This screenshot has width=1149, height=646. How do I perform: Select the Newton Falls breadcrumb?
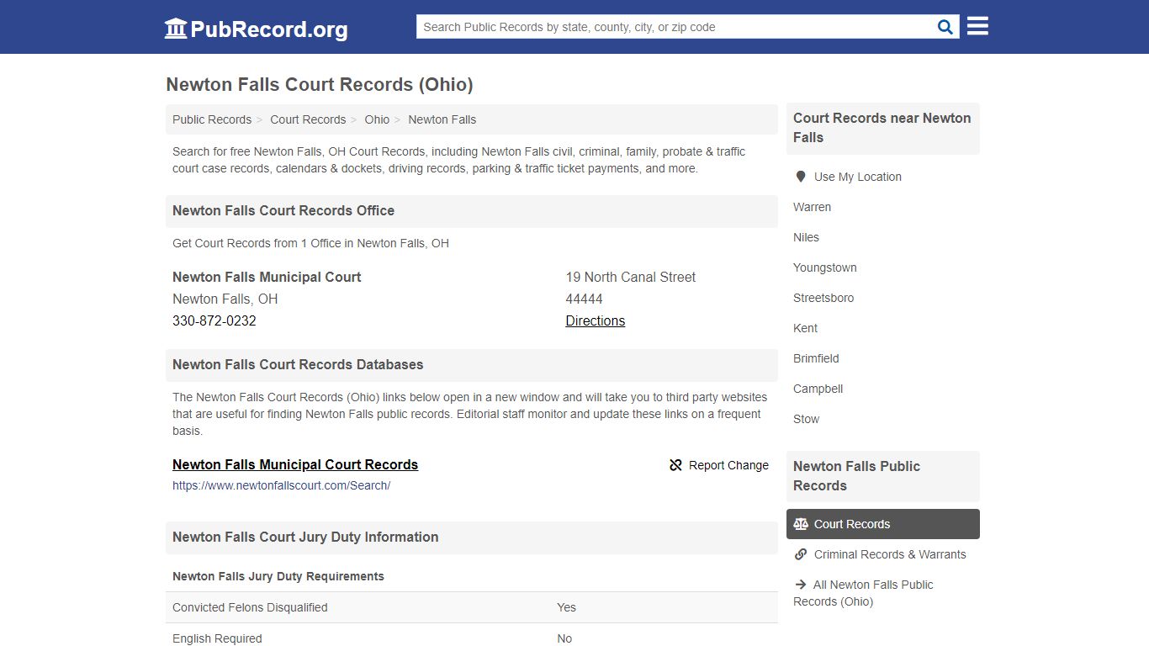pyautogui.click(x=442, y=119)
